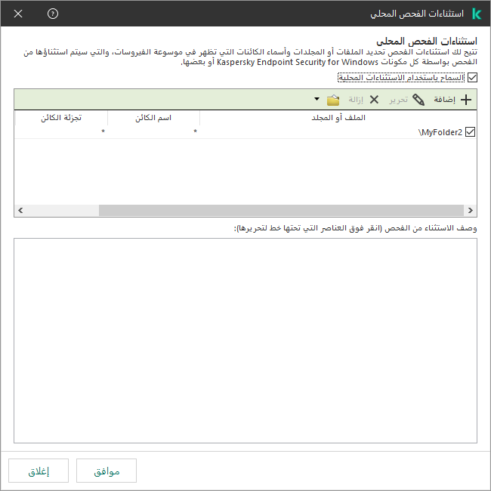This screenshot has width=491, height=491.
Task: Sort by 'تجزئة الكائن' column header
Action: 61,118
